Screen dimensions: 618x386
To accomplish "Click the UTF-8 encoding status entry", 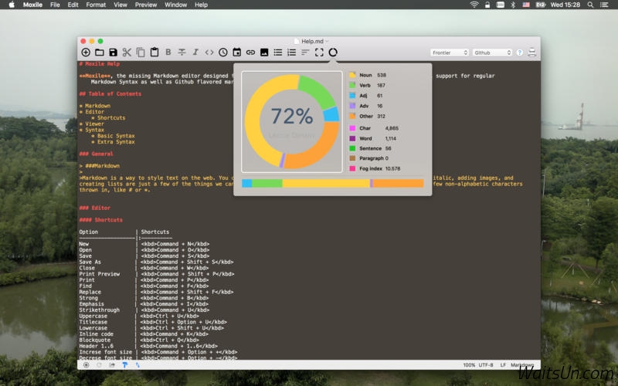I will point(486,365).
